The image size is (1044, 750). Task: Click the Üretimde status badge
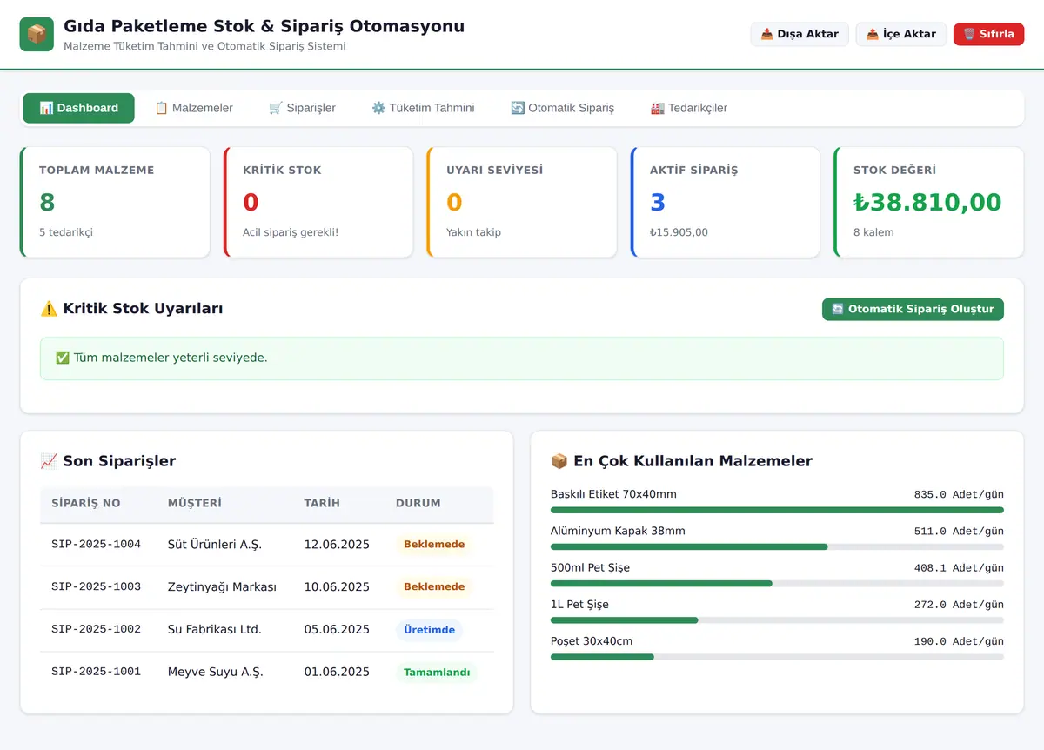point(430,629)
